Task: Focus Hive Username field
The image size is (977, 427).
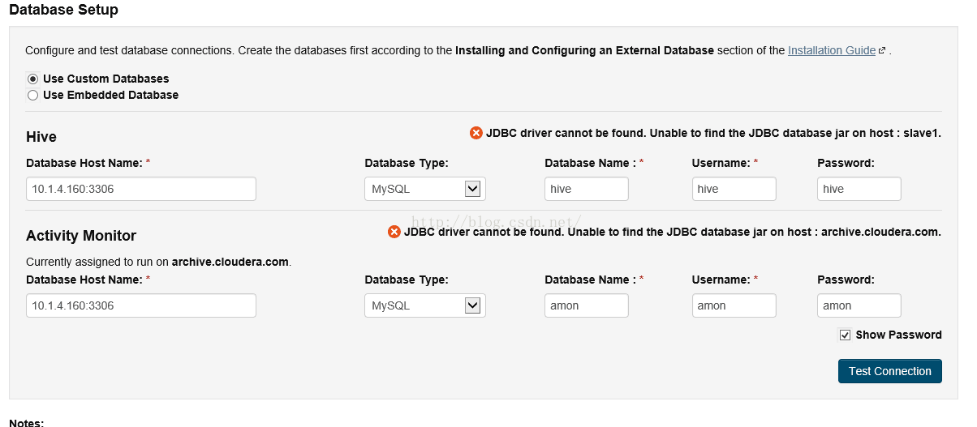Action: 734,189
